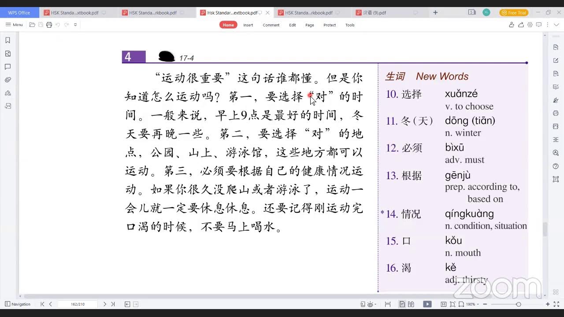Click the feedback chat icon in top right

538,25
